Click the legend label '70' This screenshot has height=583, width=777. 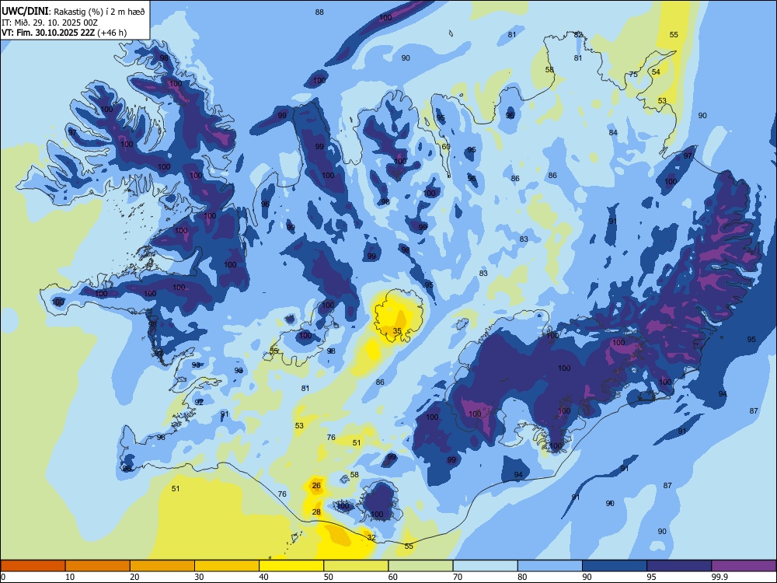click(458, 577)
